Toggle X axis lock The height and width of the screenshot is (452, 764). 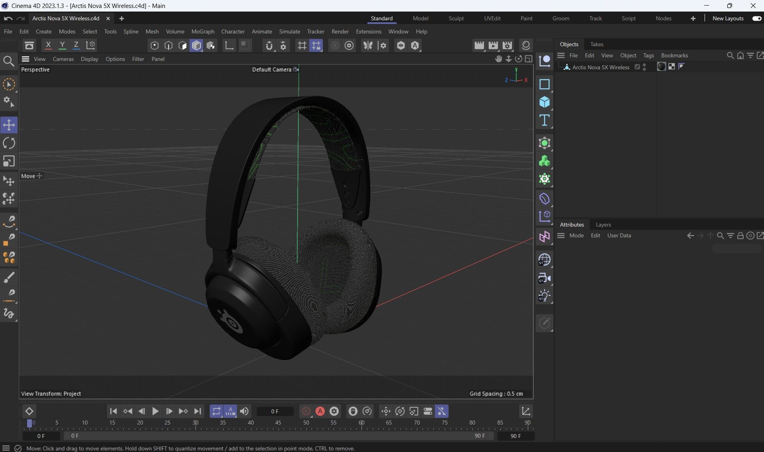(x=48, y=45)
